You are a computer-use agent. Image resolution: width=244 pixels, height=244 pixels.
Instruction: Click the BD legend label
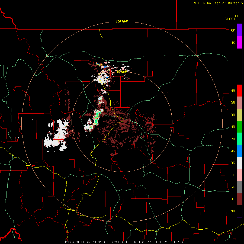pos(233,115)
